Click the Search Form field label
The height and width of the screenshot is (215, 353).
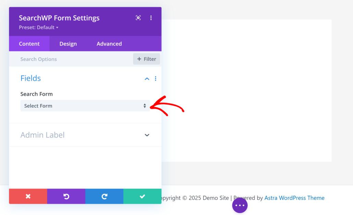(x=36, y=94)
